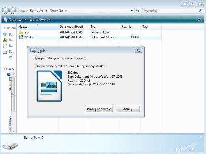This screenshot has width=206, height=154.
Task: Select Nowy (E:) in the address breadcrumb
Action: click(56, 11)
